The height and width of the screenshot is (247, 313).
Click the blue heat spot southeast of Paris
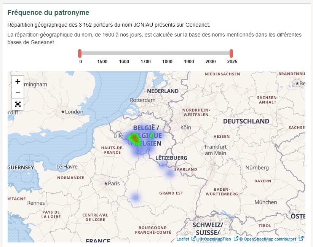(x=135, y=197)
